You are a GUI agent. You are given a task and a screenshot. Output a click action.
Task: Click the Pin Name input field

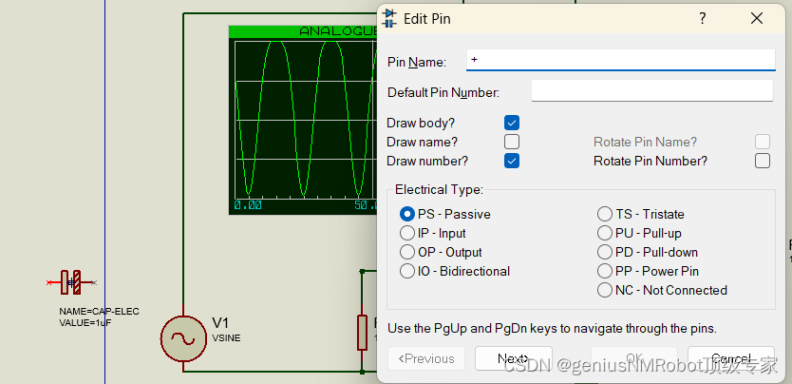pos(620,60)
